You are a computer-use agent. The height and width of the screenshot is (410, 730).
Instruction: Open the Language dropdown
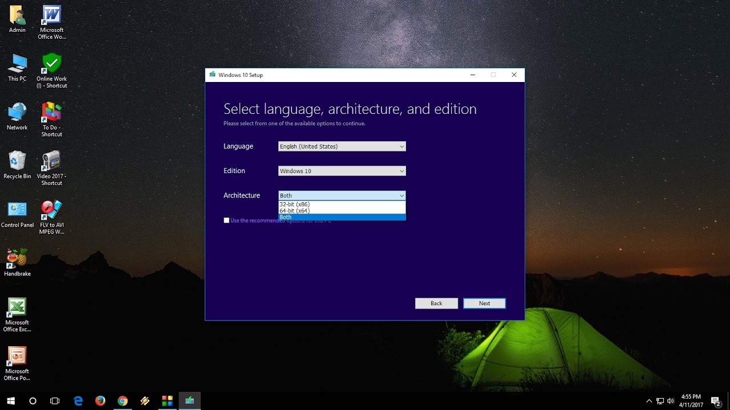coord(342,146)
